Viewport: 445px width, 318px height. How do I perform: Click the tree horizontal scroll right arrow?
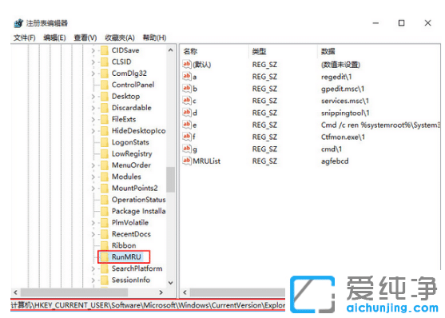pyautogui.click(x=161, y=292)
